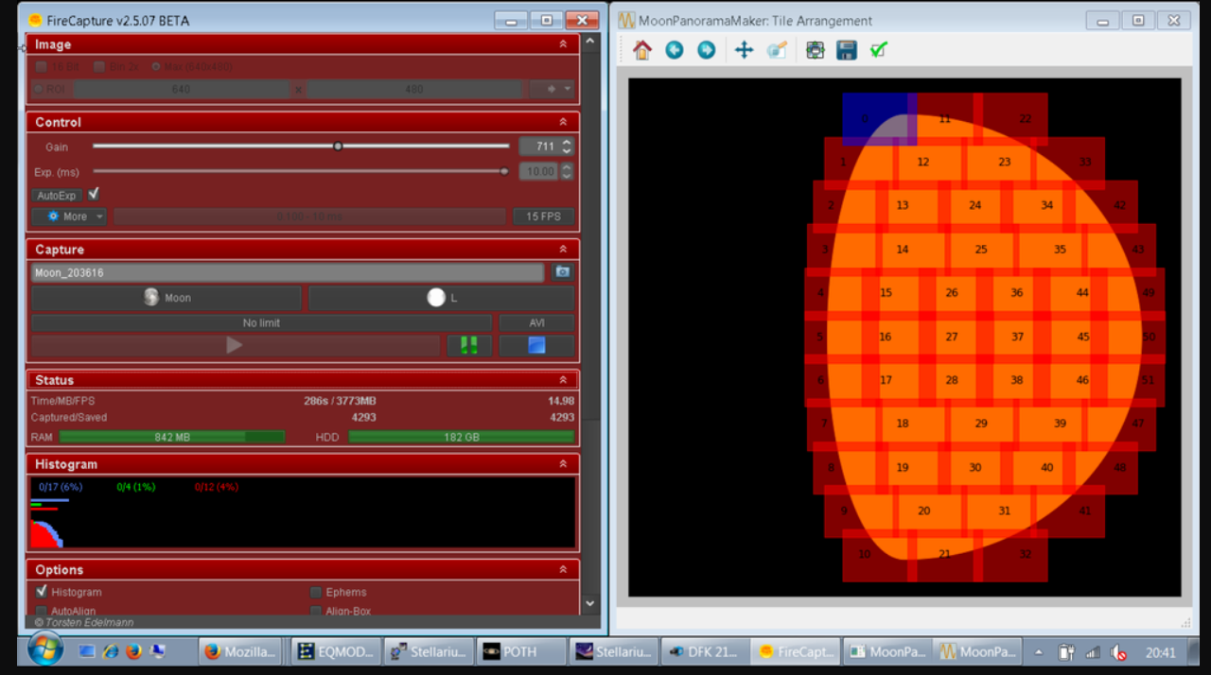Image resolution: width=1211 pixels, height=675 pixels.
Task: Click the taskbar clock showing 20:41
Action: click(x=1160, y=652)
